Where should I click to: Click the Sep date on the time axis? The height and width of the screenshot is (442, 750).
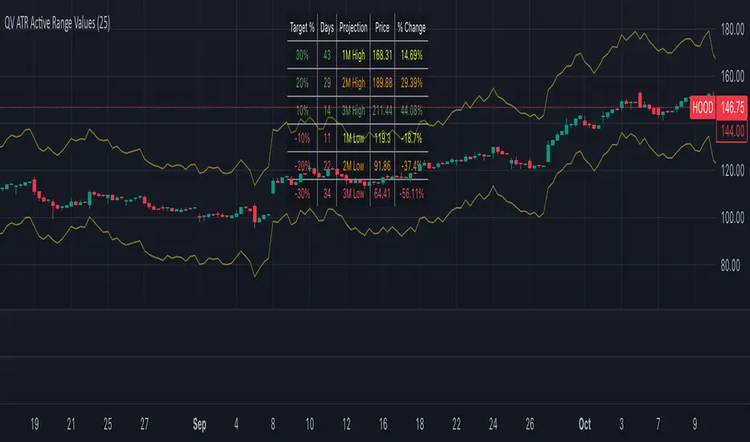(200, 424)
